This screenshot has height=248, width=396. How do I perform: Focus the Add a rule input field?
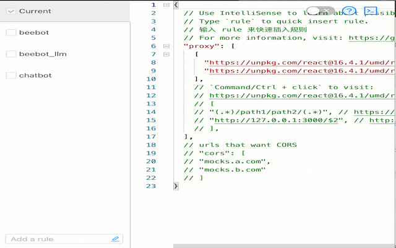click(x=64, y=239)
